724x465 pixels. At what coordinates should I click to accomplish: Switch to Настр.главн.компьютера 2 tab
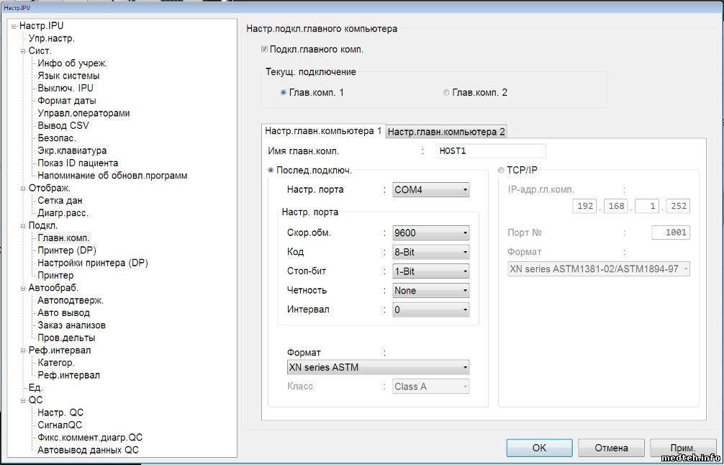point(446,132)
